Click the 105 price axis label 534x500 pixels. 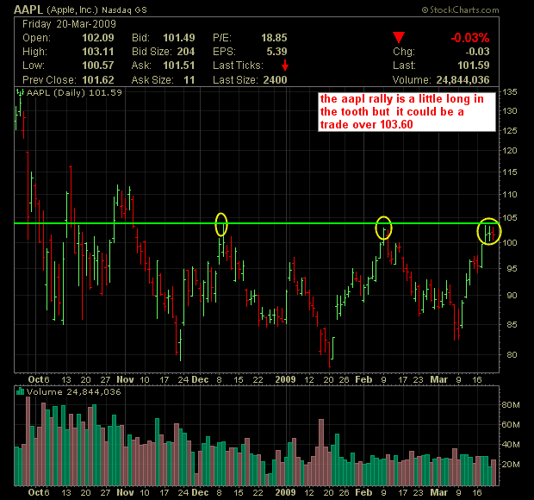click(510, 217)
